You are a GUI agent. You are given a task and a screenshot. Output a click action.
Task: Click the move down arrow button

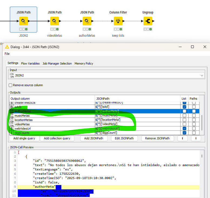pos(196,138)
